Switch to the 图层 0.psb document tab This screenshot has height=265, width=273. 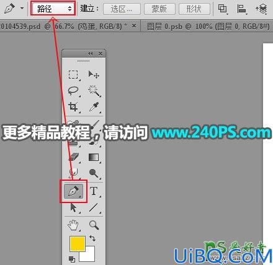(208, 27)
